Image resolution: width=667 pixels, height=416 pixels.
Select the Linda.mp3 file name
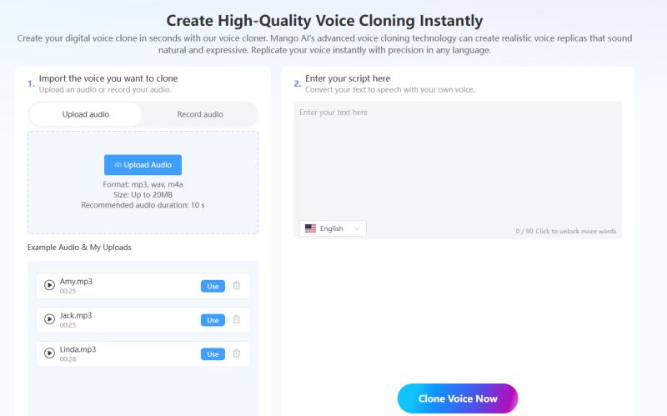pos(78,349)
